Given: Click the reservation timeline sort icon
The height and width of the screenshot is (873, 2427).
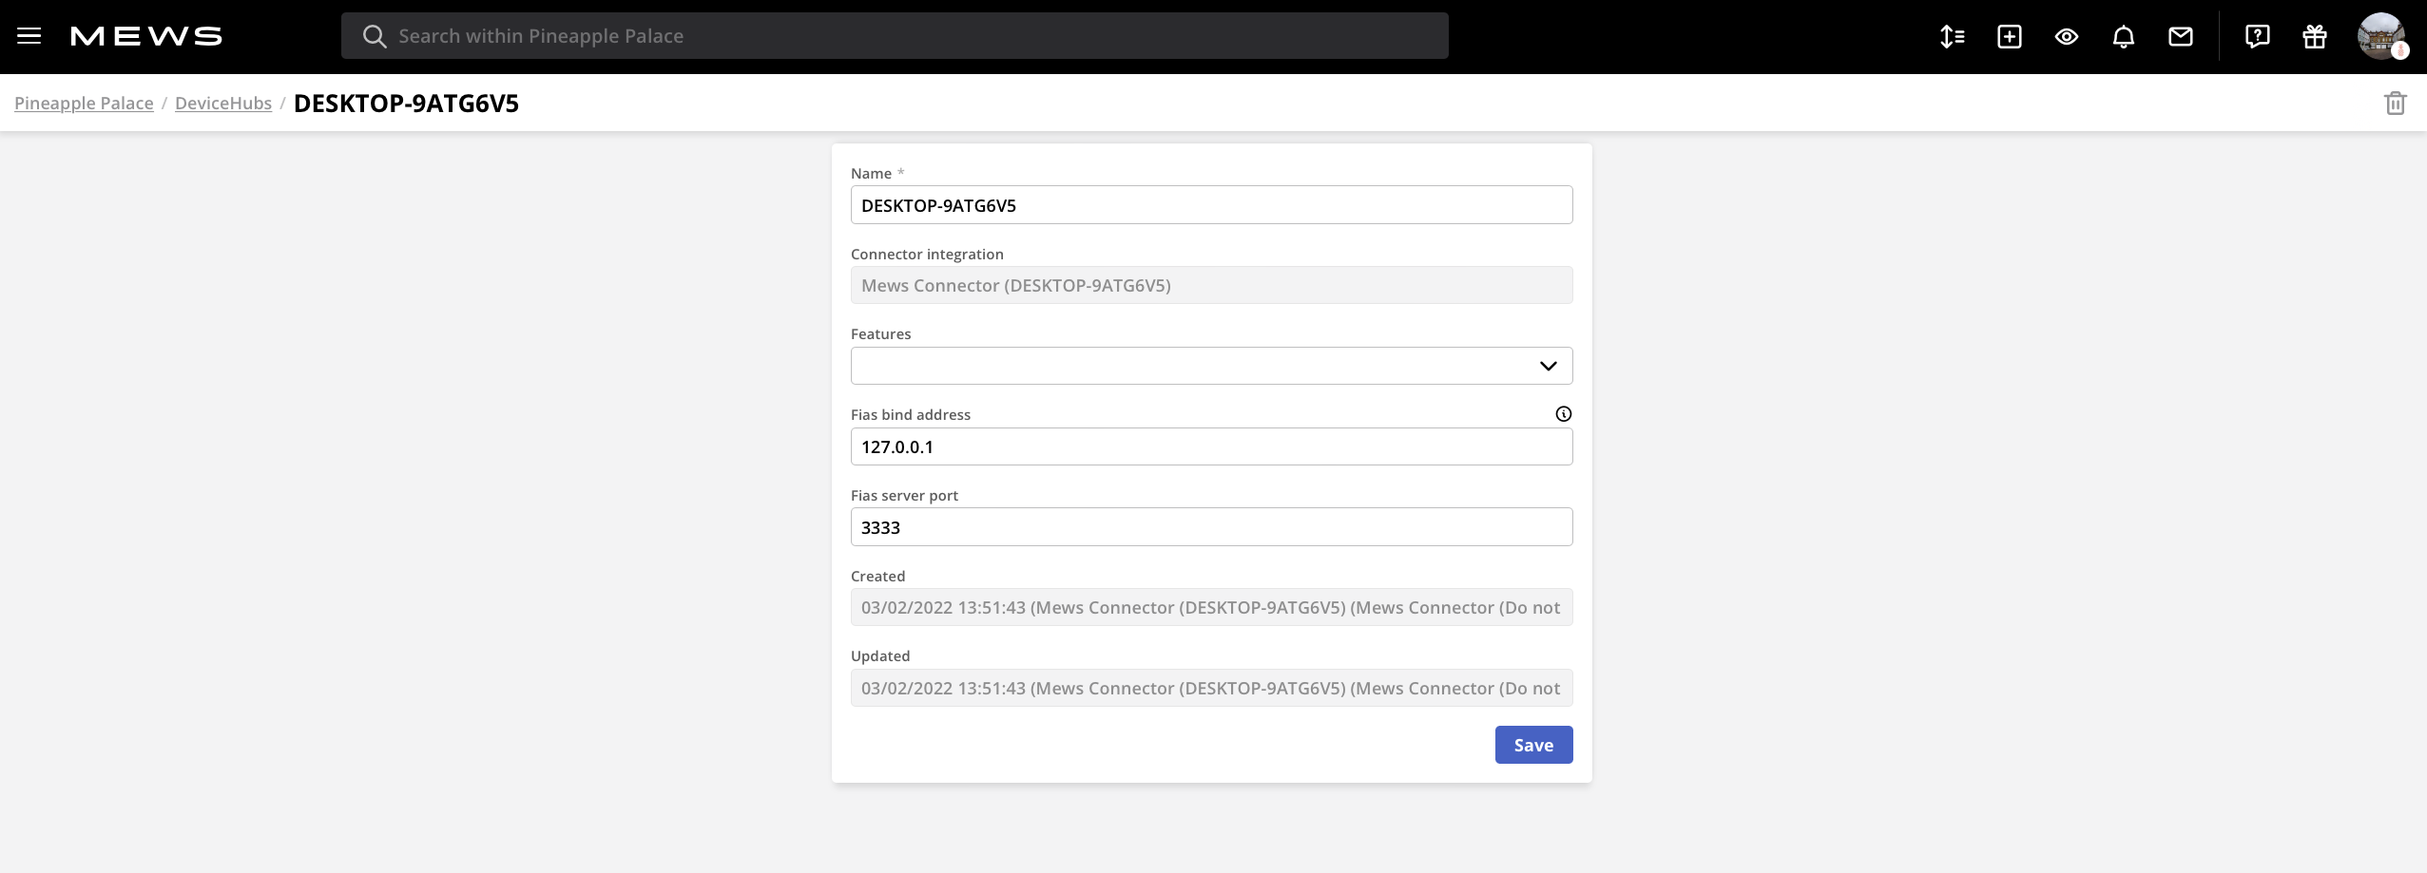Looking at the screenshot, I should pyautogui.click(x=1954, y=35).
